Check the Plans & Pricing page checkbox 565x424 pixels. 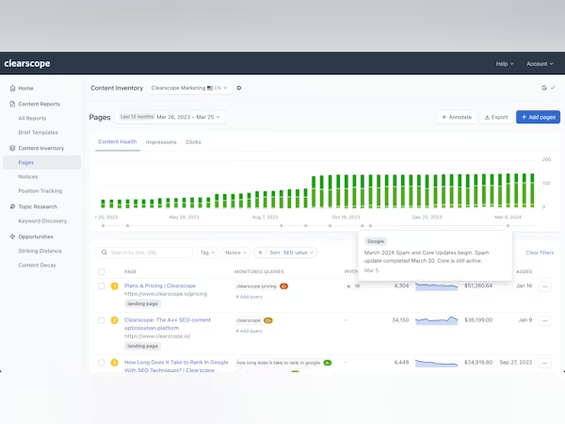(x=102, y=285)
